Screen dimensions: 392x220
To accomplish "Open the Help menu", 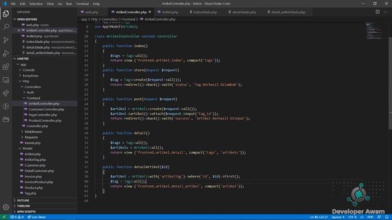I will 96,4.
